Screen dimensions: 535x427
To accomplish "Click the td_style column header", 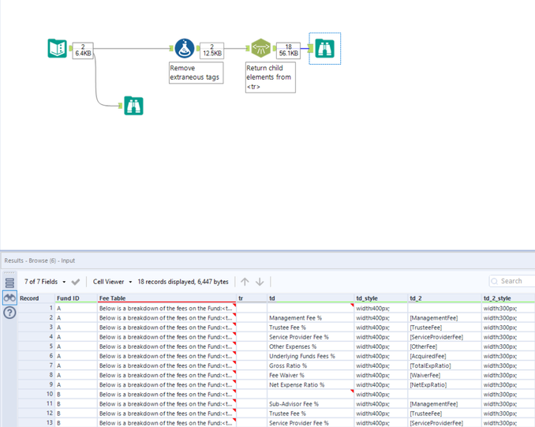I will point(381,298).
